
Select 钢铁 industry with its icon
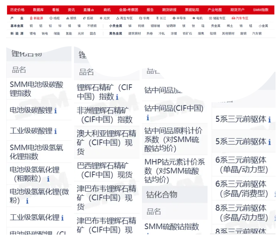71,18
